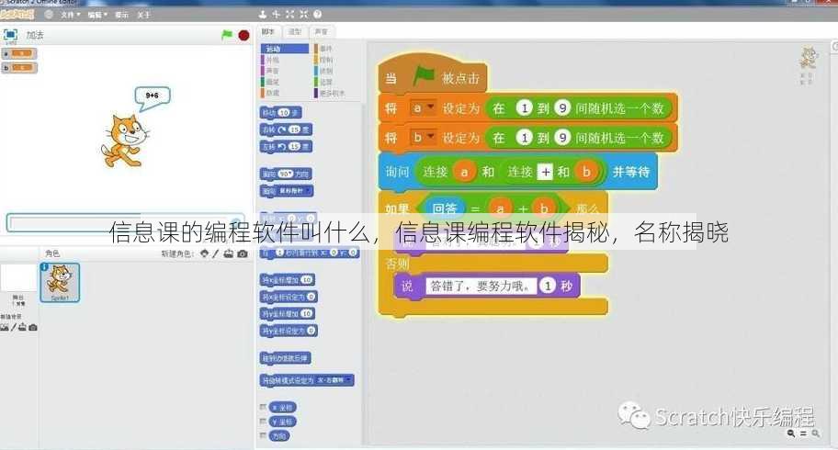This screenshot has height=450, width=838.
Task: Select the Shrink sprite tool
Action: pos(303,15)
